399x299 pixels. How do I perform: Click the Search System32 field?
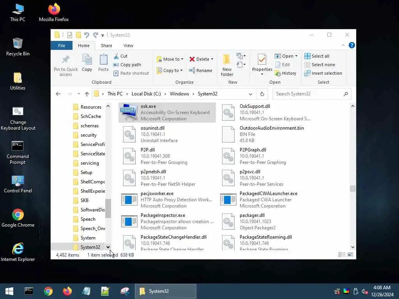coord(312,94)
